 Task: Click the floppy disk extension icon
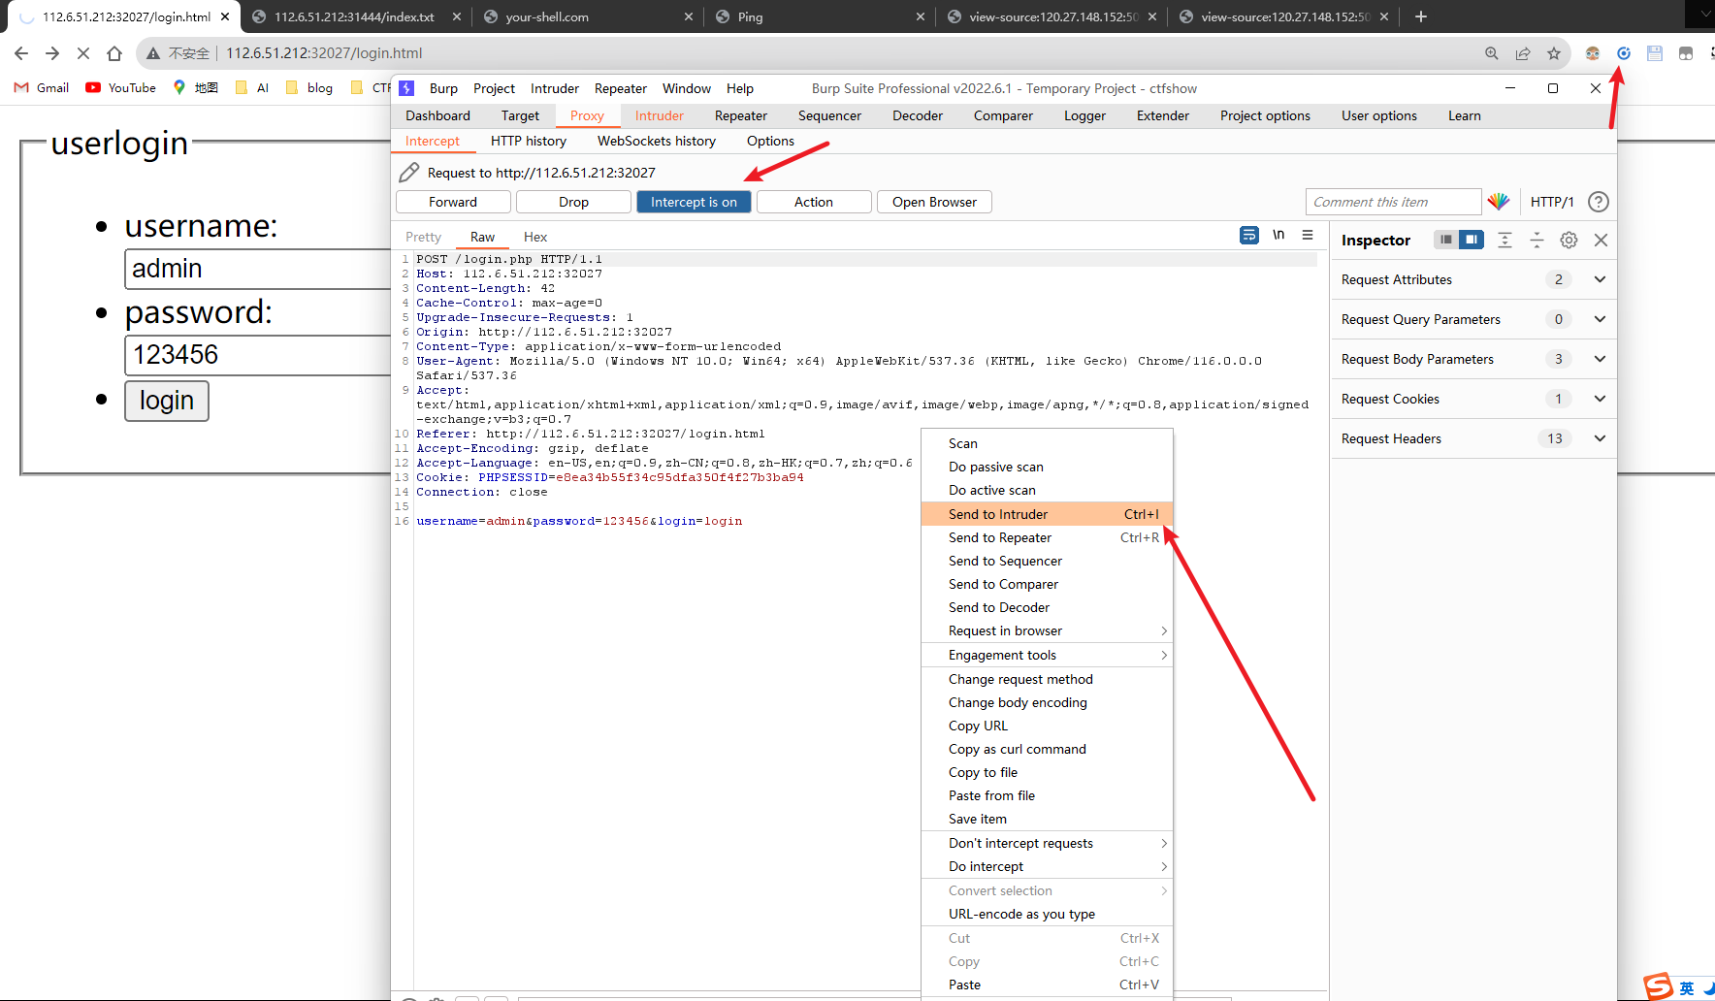pos(1655,53)
